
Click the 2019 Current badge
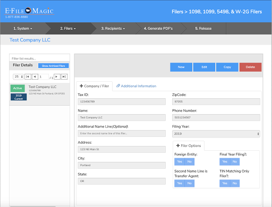[x=19, y=97]
